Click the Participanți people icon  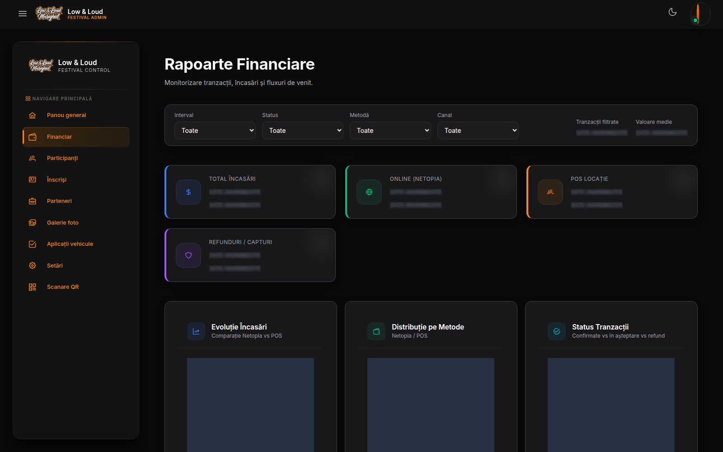tap(33, 158)
